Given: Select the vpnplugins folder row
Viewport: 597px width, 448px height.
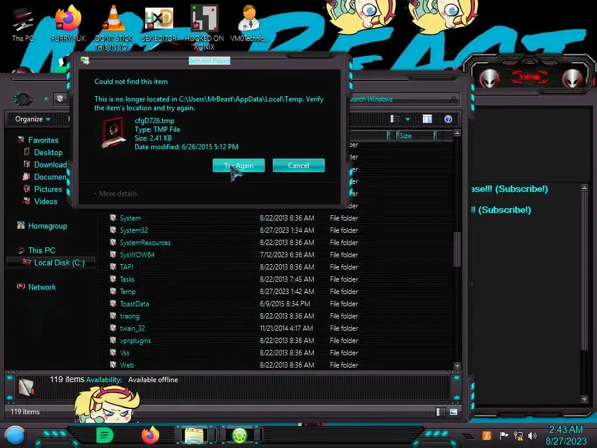Looking at the screenshot, I should click(275, 340).
